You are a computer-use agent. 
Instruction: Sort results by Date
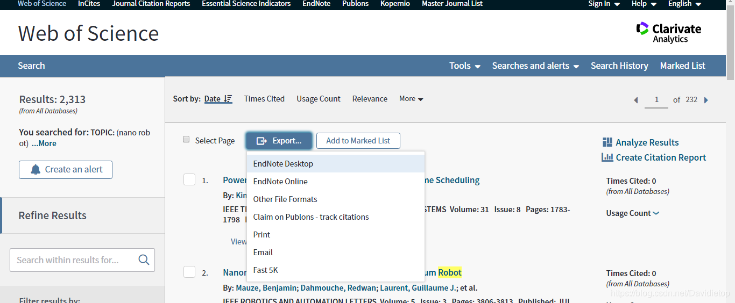pos(213,99)
